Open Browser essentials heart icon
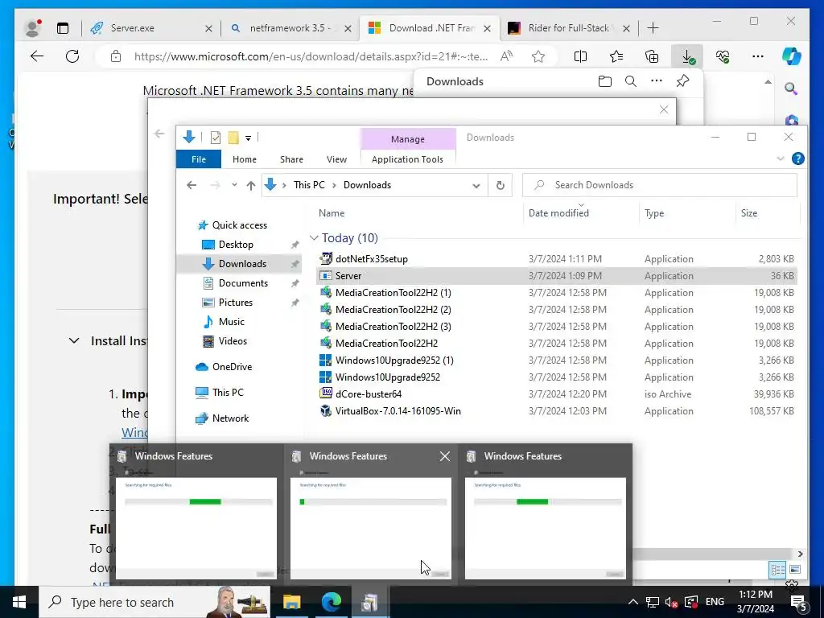 click(x=723, y=56)
